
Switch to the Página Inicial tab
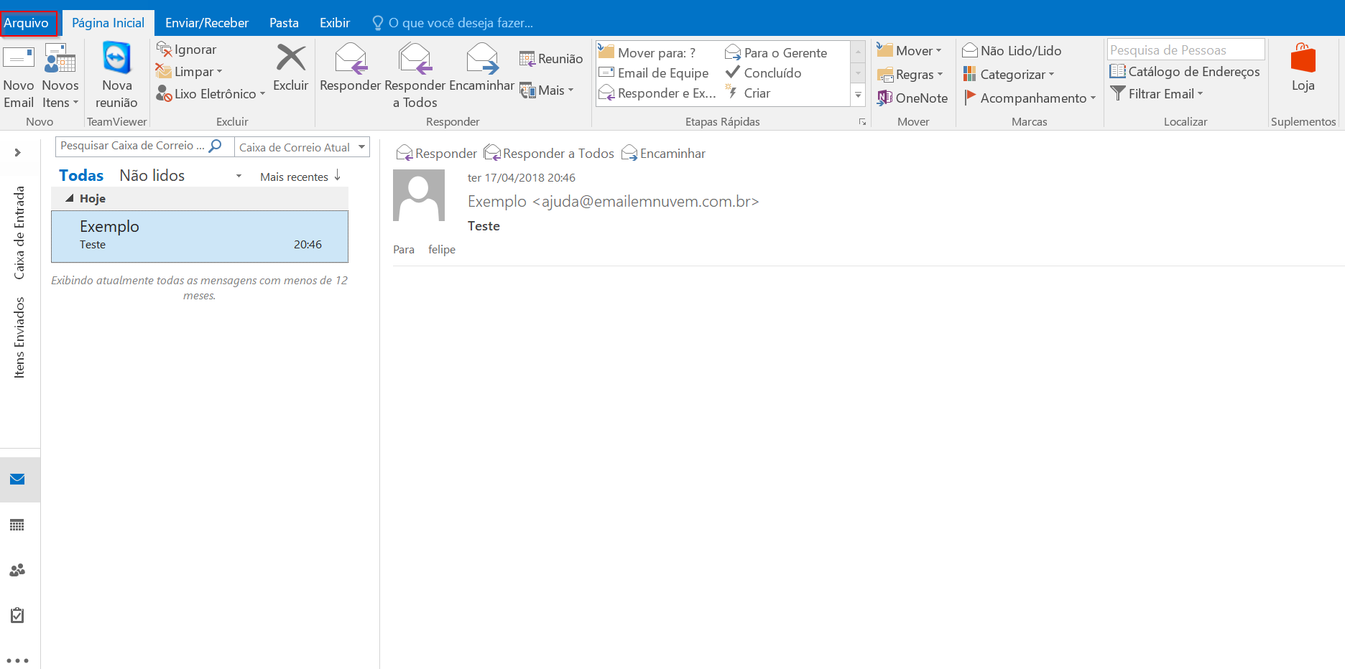pos(108,23)
